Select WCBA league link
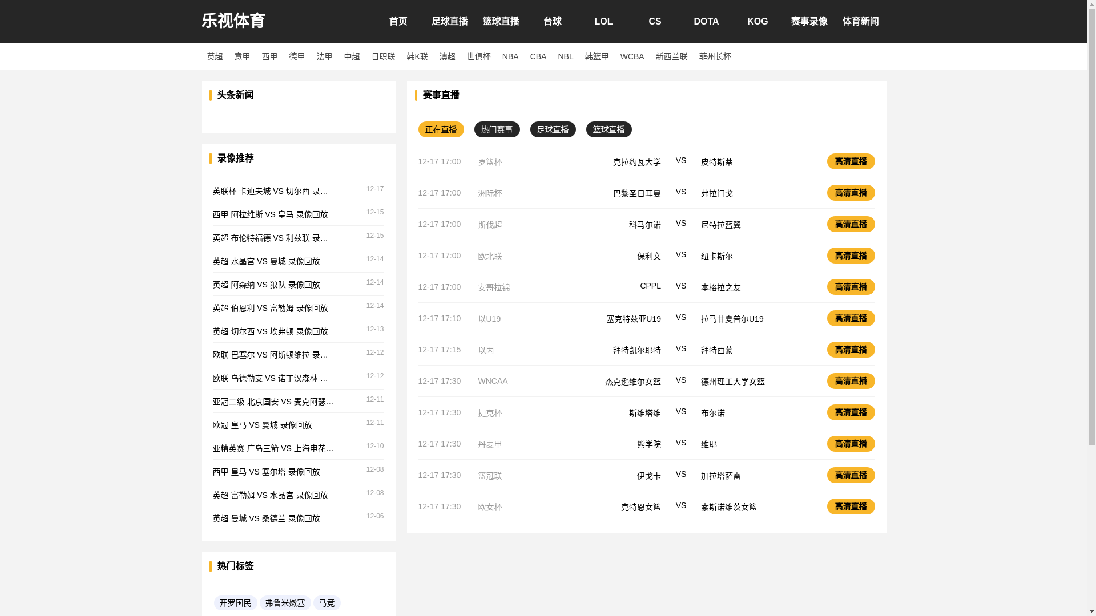The image size is (1096, 616). 632,56
